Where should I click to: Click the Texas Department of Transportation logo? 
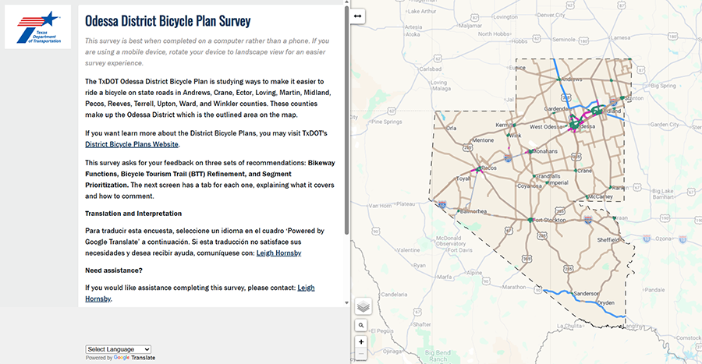[x=38, y=27]
